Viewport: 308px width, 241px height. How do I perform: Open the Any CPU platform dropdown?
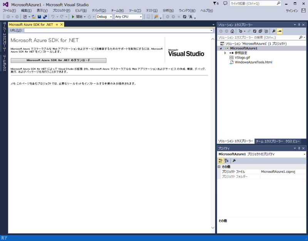point(141,17)
